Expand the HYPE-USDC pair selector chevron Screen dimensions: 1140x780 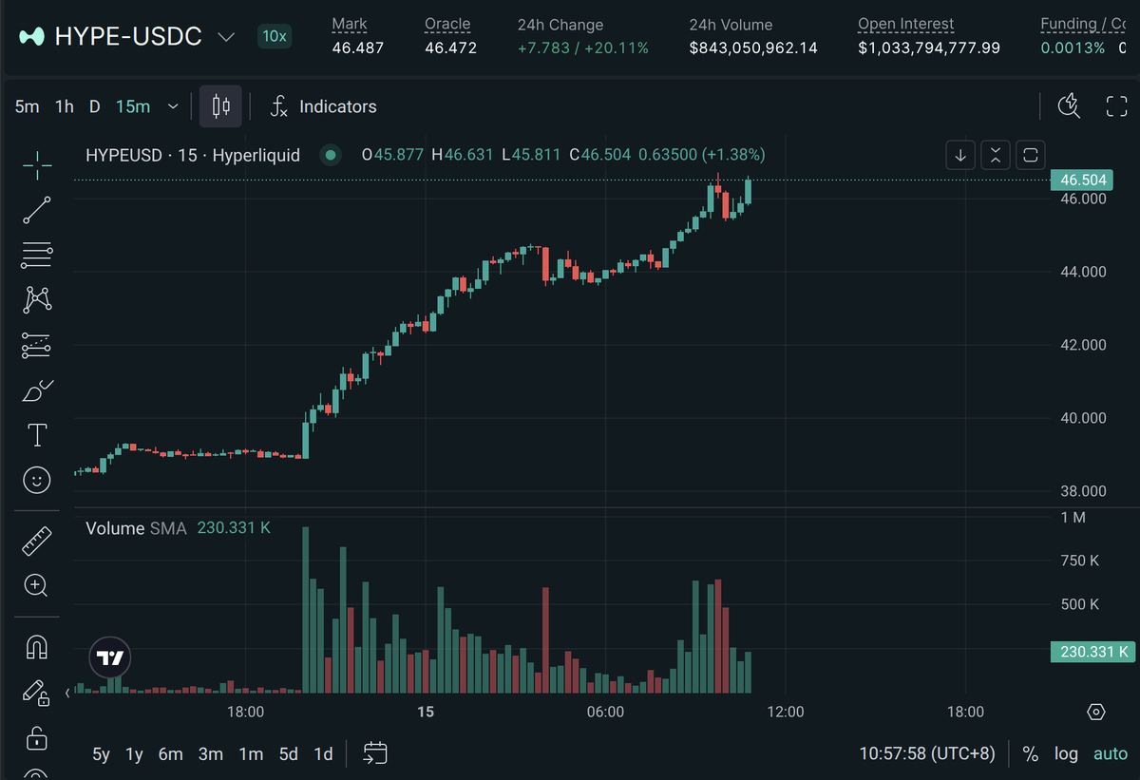click(x=226, y=37)
